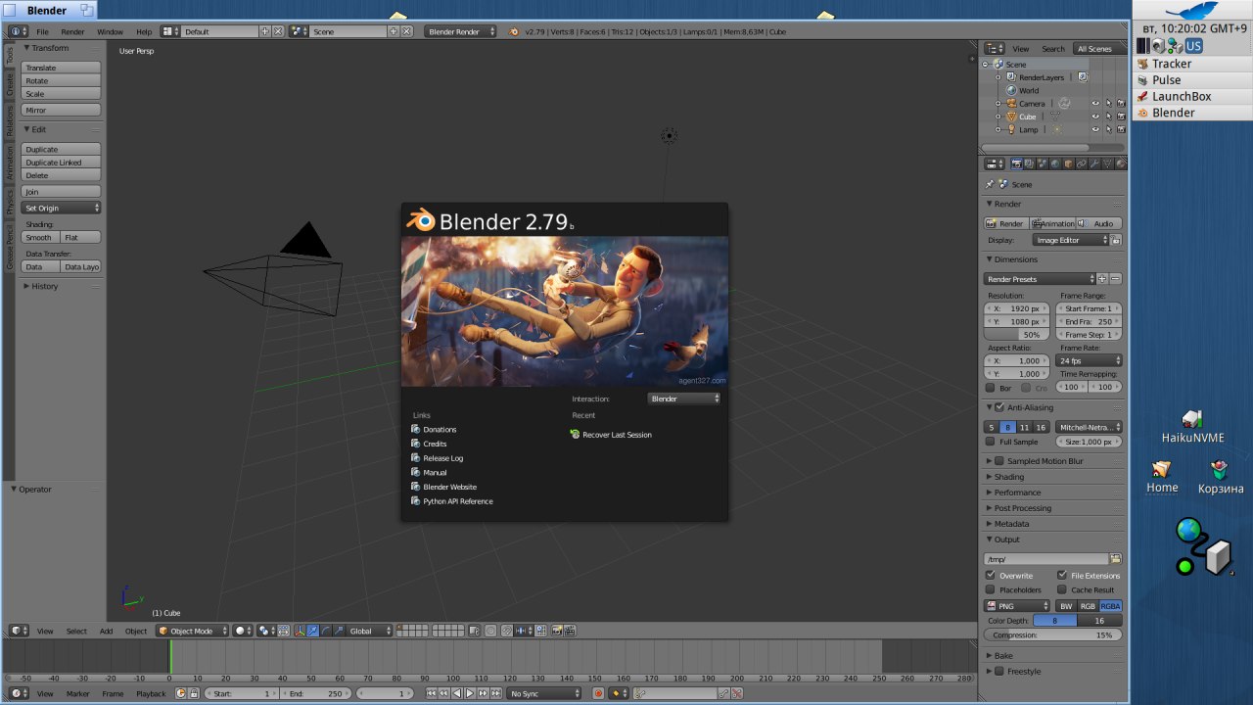The width and height of the screenshot is (1253, 705).
Task: Adjust the Compression slider at 15%
Action: pos(1053,635)
